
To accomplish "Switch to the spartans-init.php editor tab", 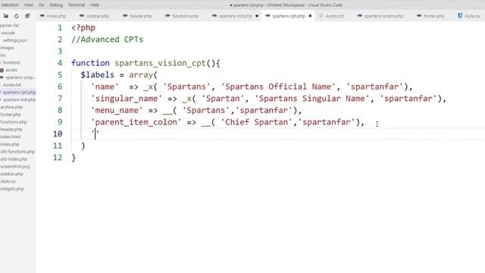I will (x=235, y=16).
